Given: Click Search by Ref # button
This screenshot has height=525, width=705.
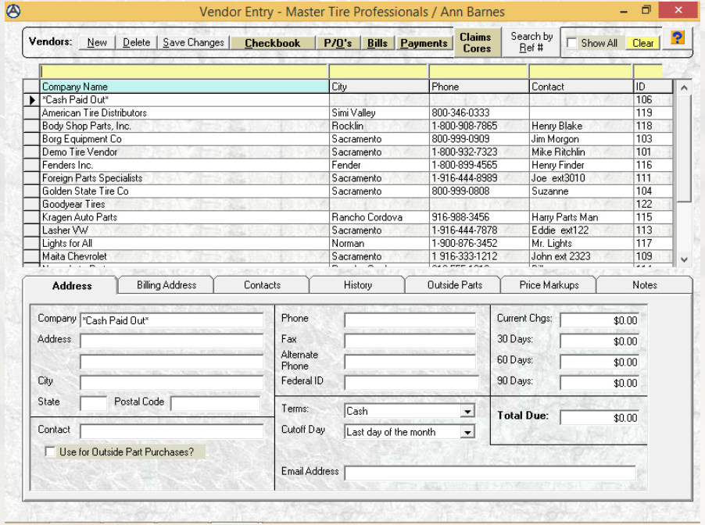Looking at the screenshot, I should pyautogui.click(x=531, y=42).
